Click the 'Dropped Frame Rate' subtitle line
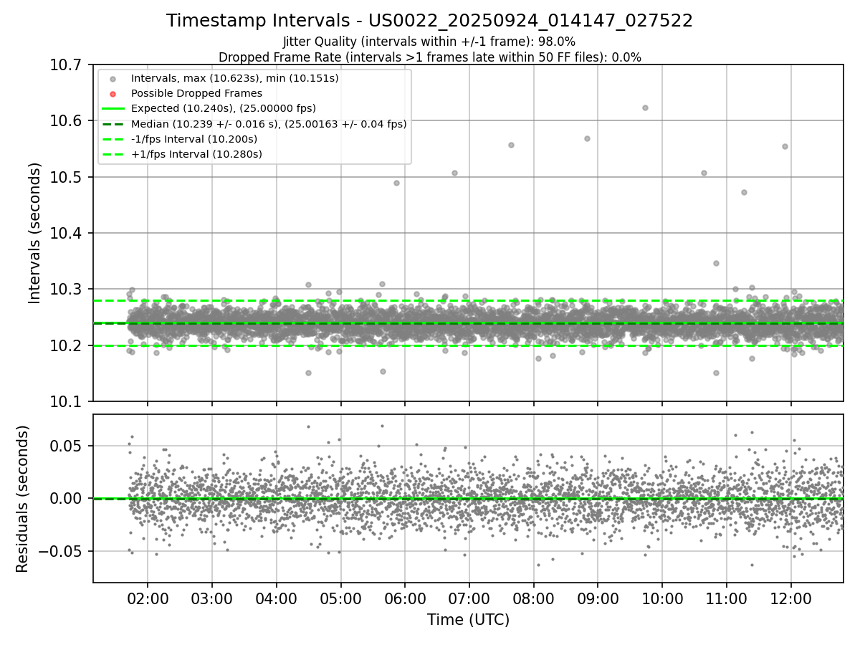The height and width of the screenshot is (645, 860). (429, 57)
